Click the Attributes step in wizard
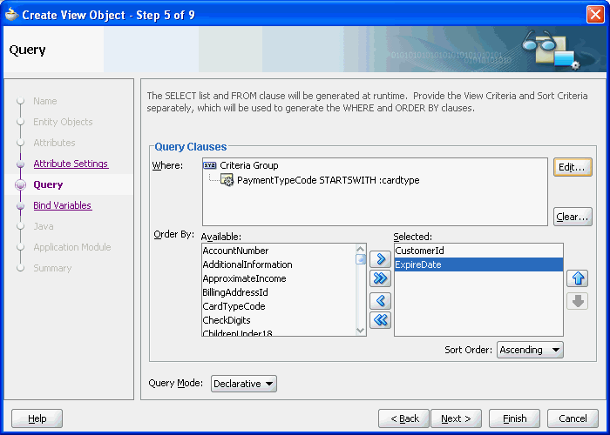Image resolution: width=610 pixels, height=435 pixels. pyautogui.click(x=54, y=143)
